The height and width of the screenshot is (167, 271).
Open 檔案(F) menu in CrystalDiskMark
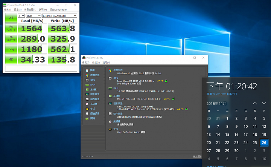pyautogui.click(x=7, y=9)
